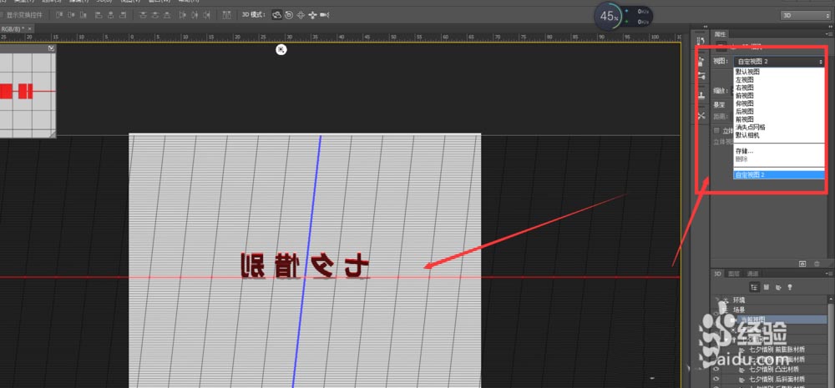Image resolution: width=835 pixels, height=388 pixels.
Task: Switch to the 3D panel tab
Action: coord(717,274)
